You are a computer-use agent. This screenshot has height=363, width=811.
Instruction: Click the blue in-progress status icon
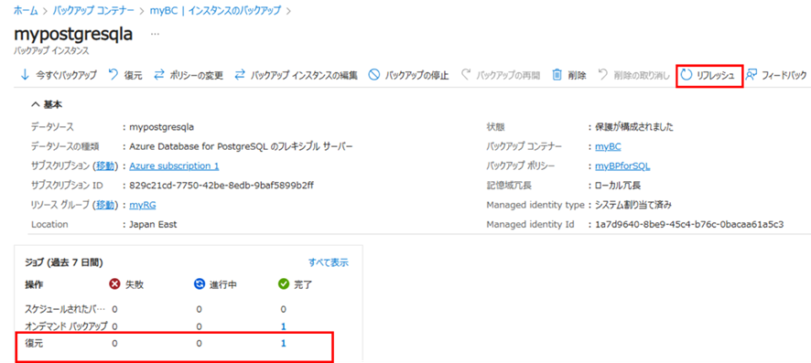[200, 284]
